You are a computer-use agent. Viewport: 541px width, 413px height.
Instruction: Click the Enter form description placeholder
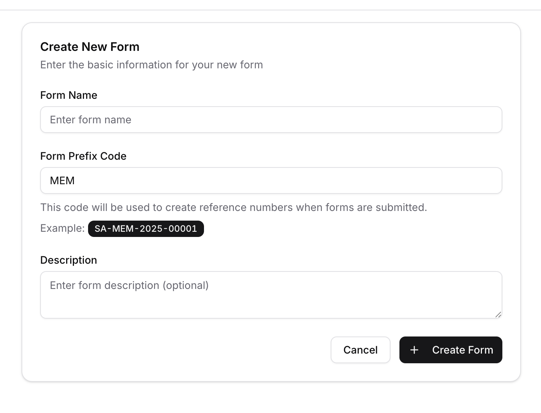tap(129, 285)
